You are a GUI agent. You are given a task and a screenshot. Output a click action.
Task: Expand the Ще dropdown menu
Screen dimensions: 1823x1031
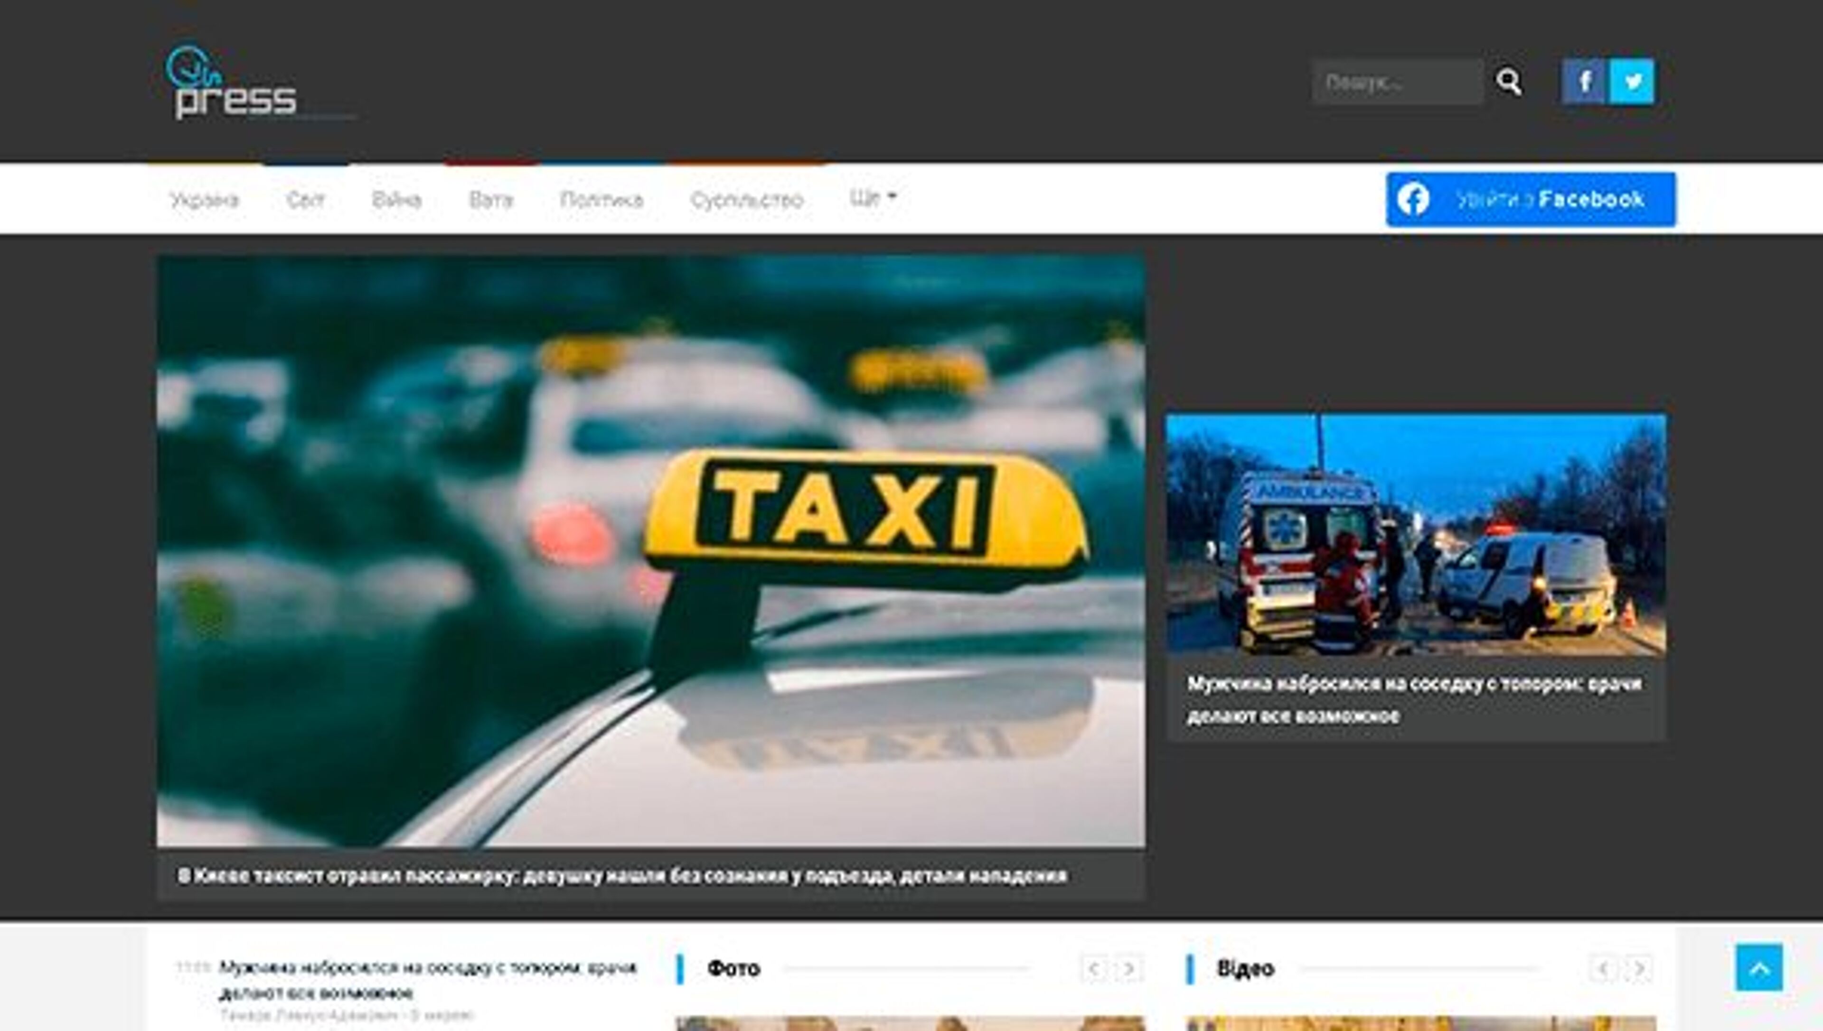(x=873, y=197)
